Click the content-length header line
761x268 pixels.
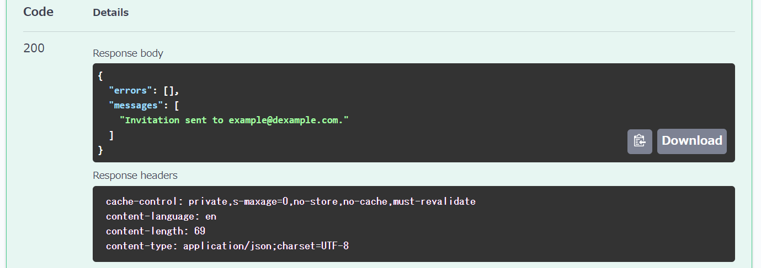(156, 231)
